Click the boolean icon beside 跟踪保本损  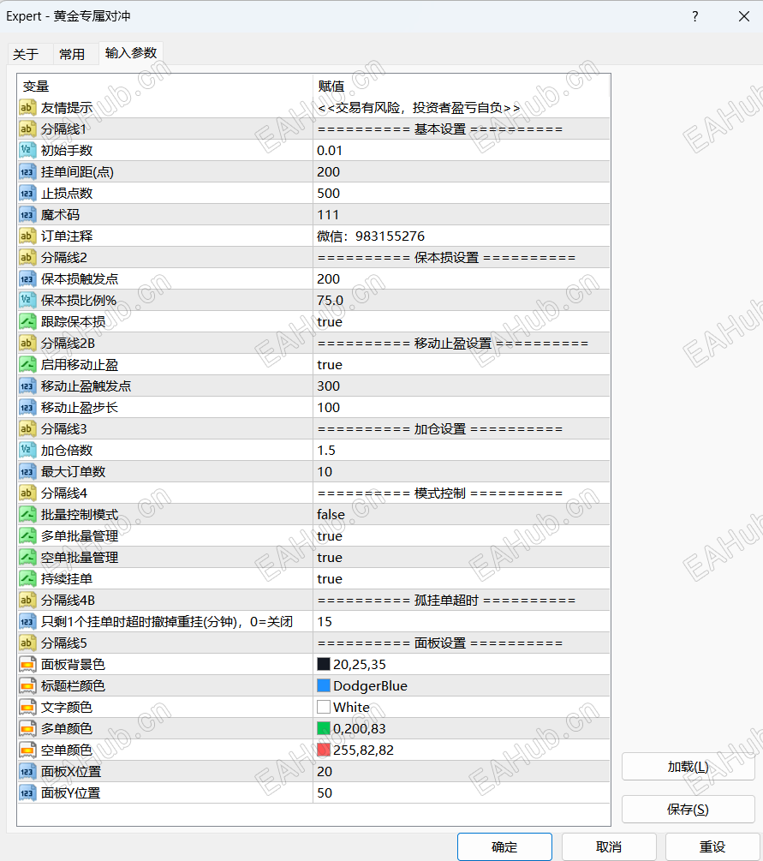click(x=26, y=321)
